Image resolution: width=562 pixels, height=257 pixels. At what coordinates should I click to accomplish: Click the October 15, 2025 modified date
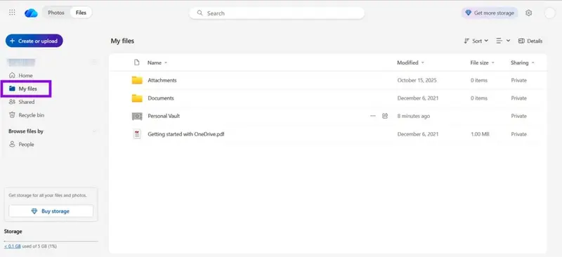417,80
